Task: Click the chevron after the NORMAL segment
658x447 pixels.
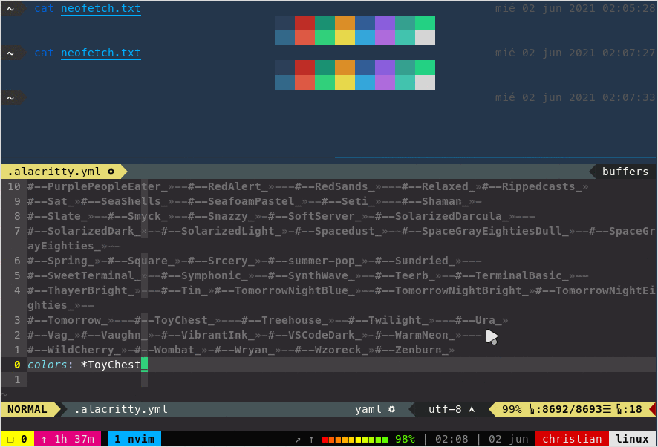Action: pos(59,409)
